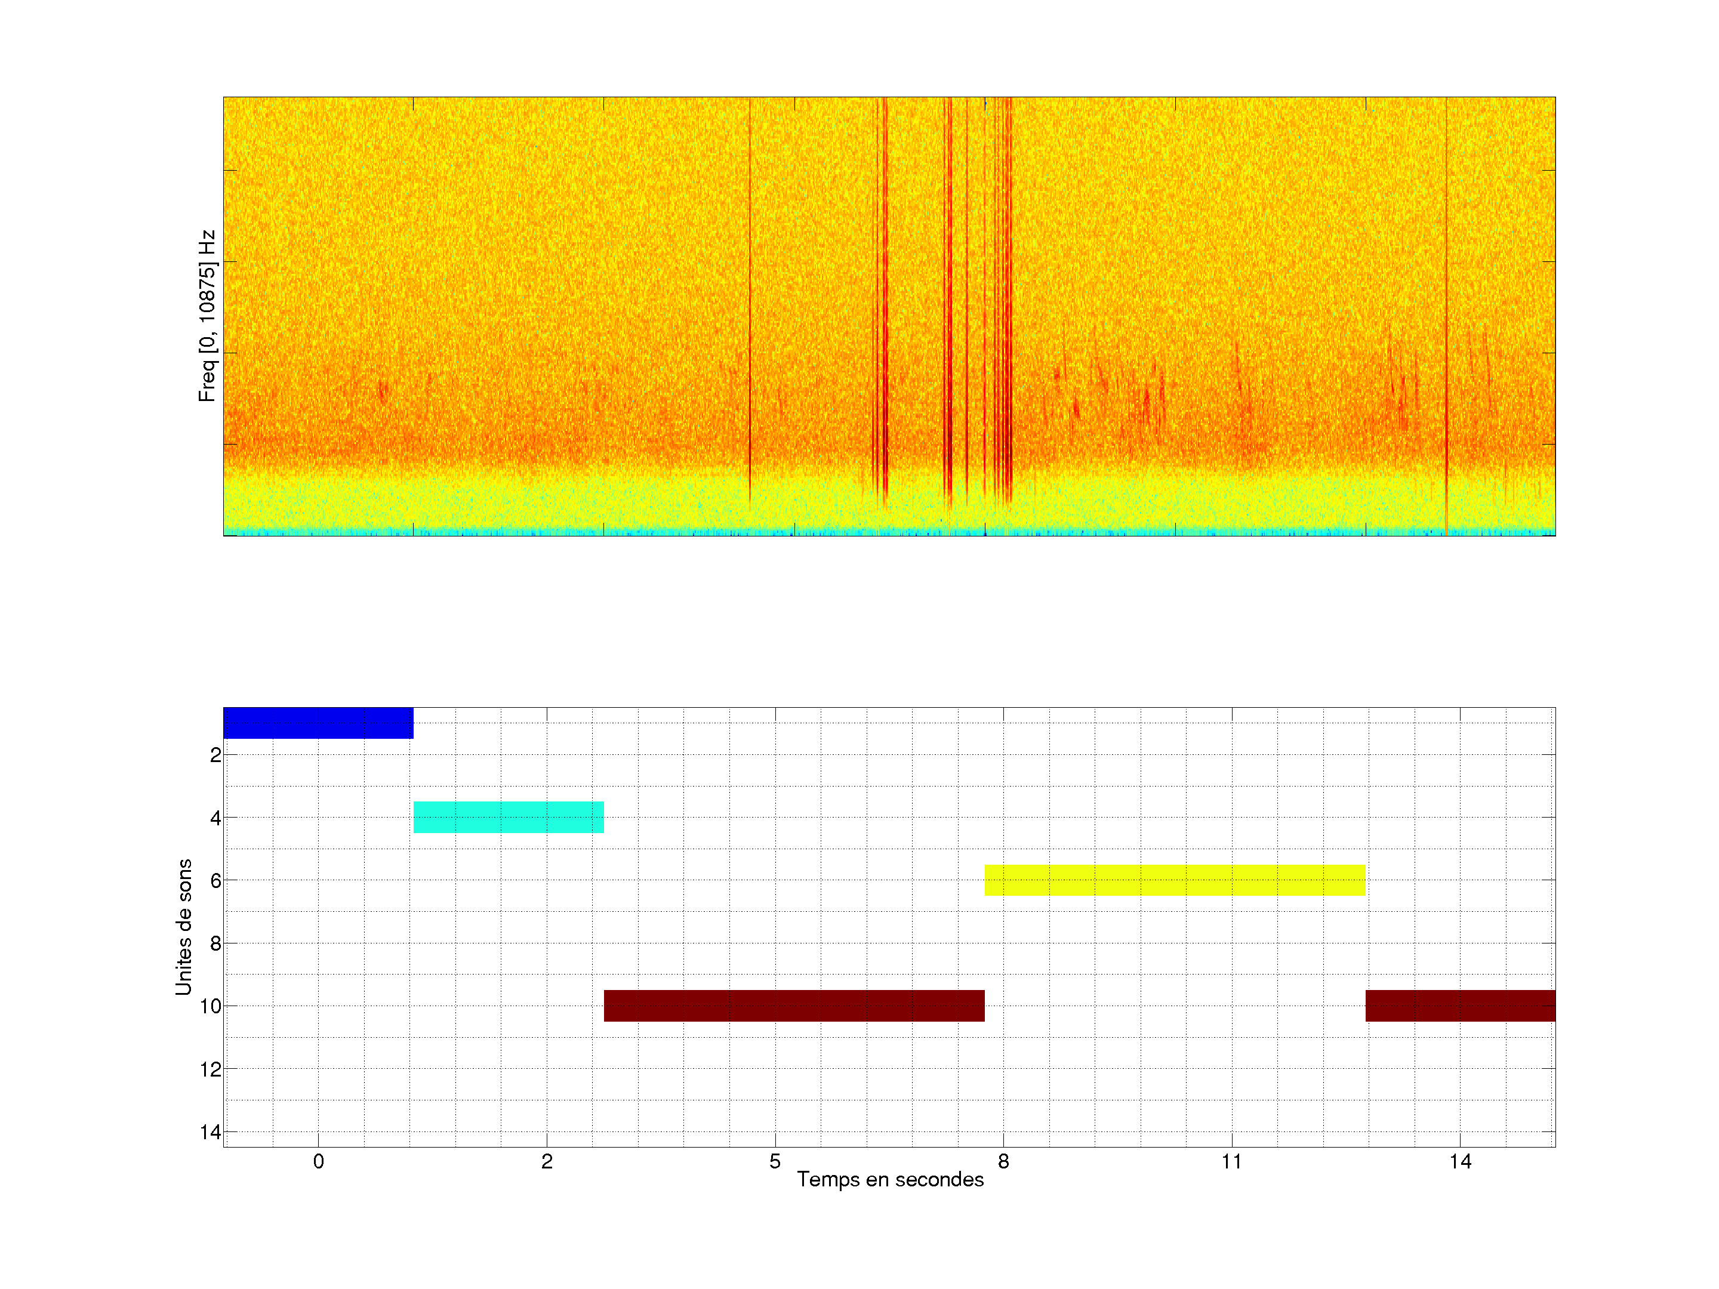The width and height of the screenshot is (1719, 1289).
Task: Click the blue bar in the first row
Action: (318, 723)
